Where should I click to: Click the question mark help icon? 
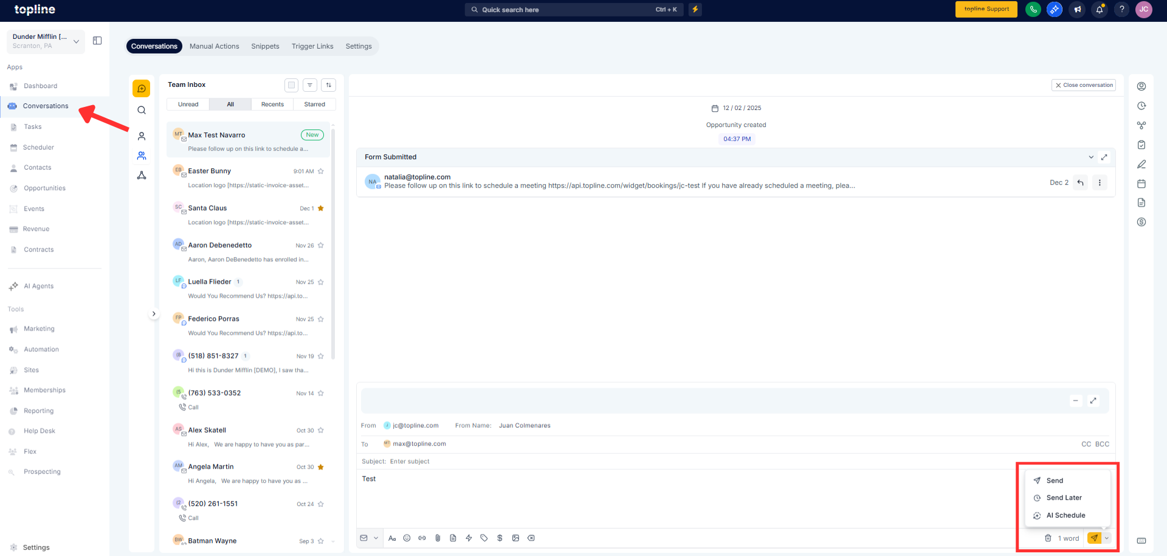pyautogui.click(x=1122, y=10)
